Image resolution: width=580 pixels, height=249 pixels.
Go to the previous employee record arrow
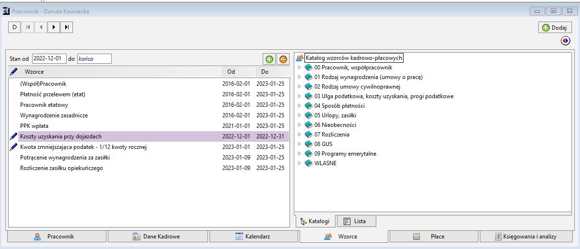coord(41,27)
